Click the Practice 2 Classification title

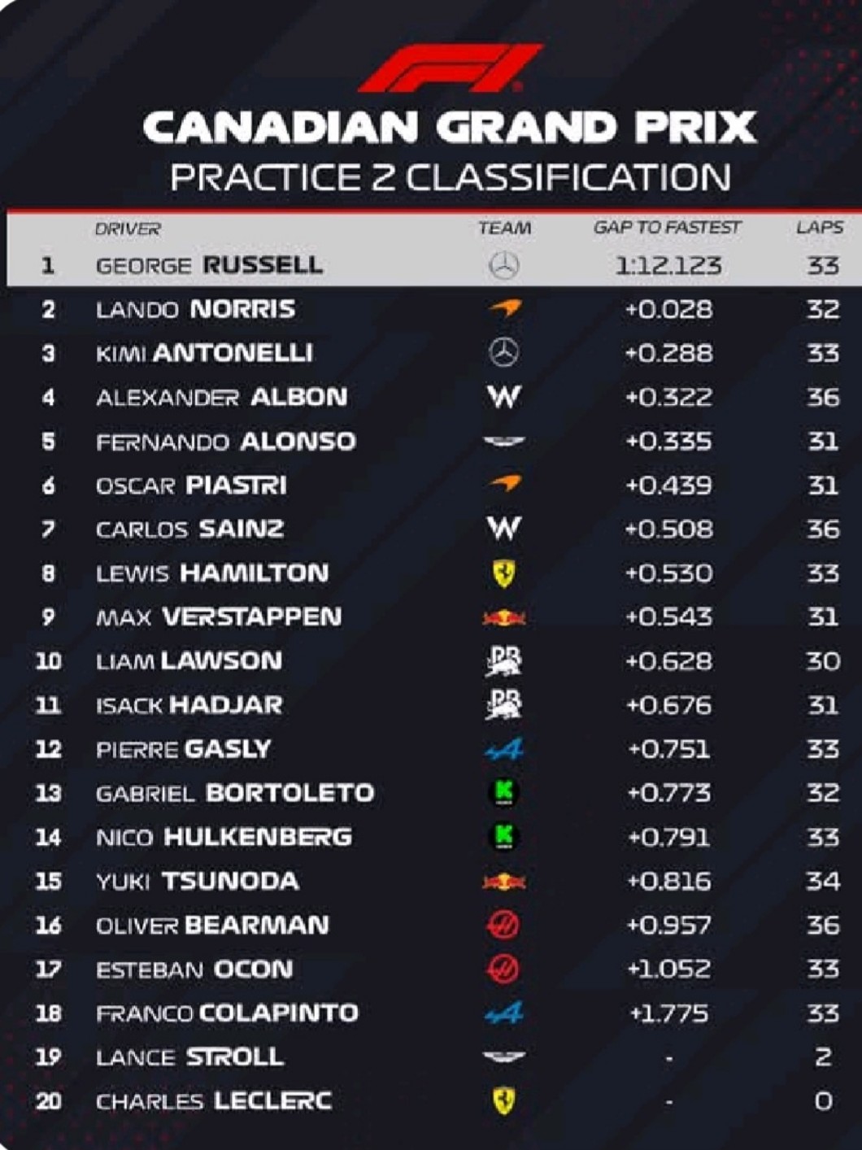point(450,177)
